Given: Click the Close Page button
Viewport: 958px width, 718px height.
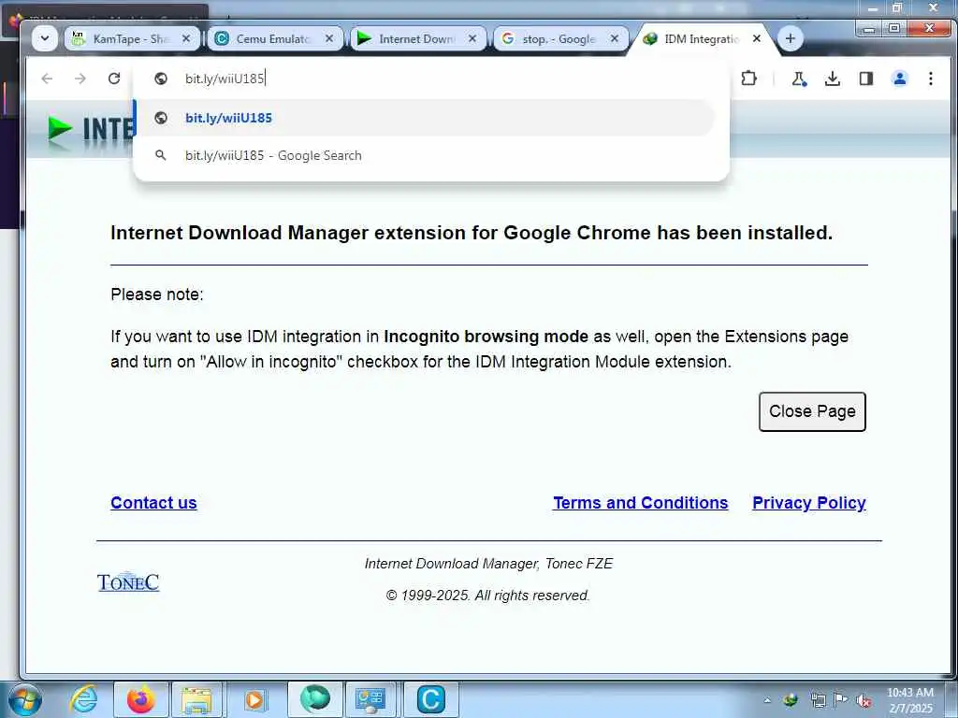Looking at the screenshot, I should tap(812, 411).
